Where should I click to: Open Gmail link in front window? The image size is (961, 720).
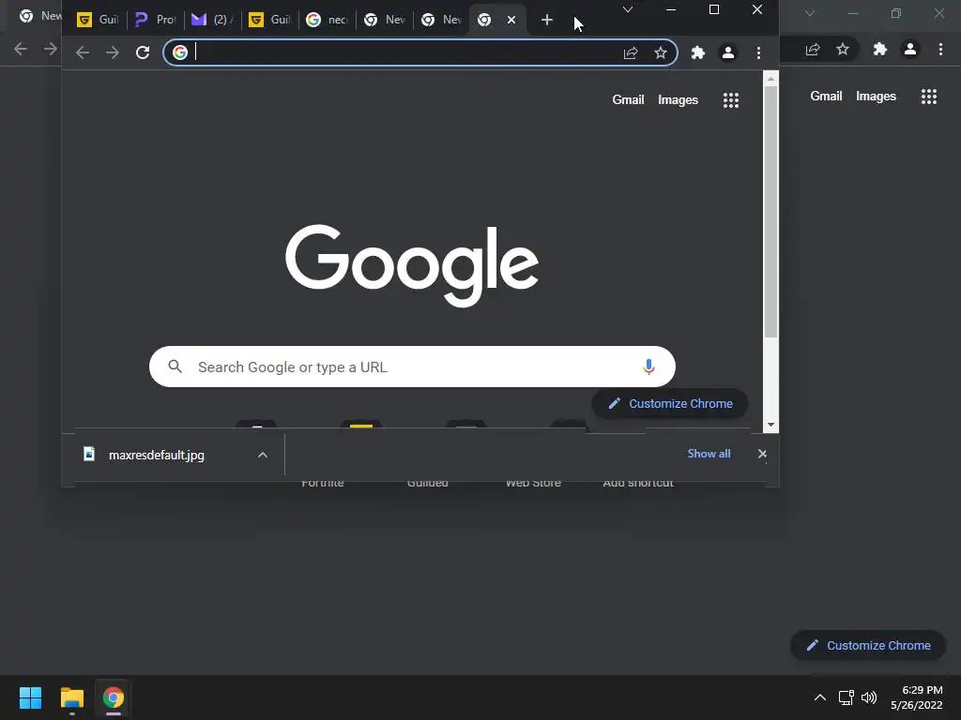tap(628, 99)
